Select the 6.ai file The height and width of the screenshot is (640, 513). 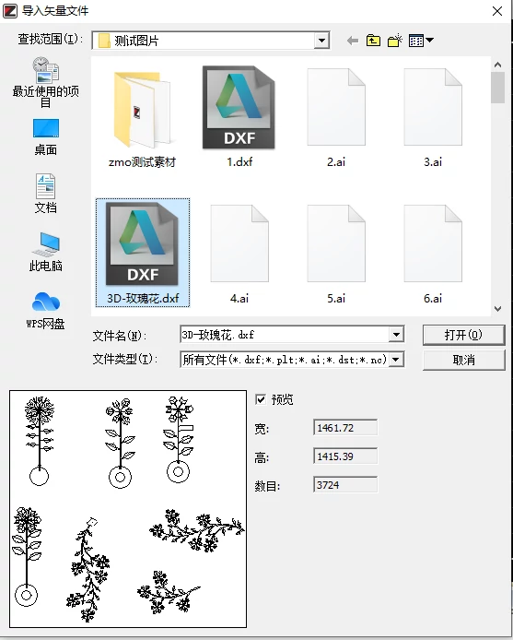(x=433, y=254)
